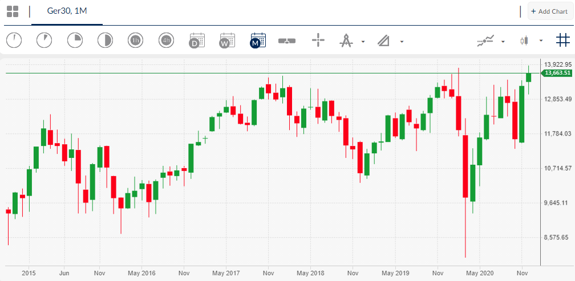Select the 15-minute timeframe clock icon

click(75, 40)
